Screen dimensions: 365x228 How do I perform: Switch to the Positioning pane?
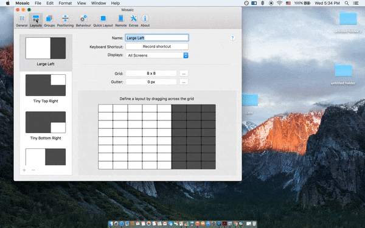click(x=65, y=21)
